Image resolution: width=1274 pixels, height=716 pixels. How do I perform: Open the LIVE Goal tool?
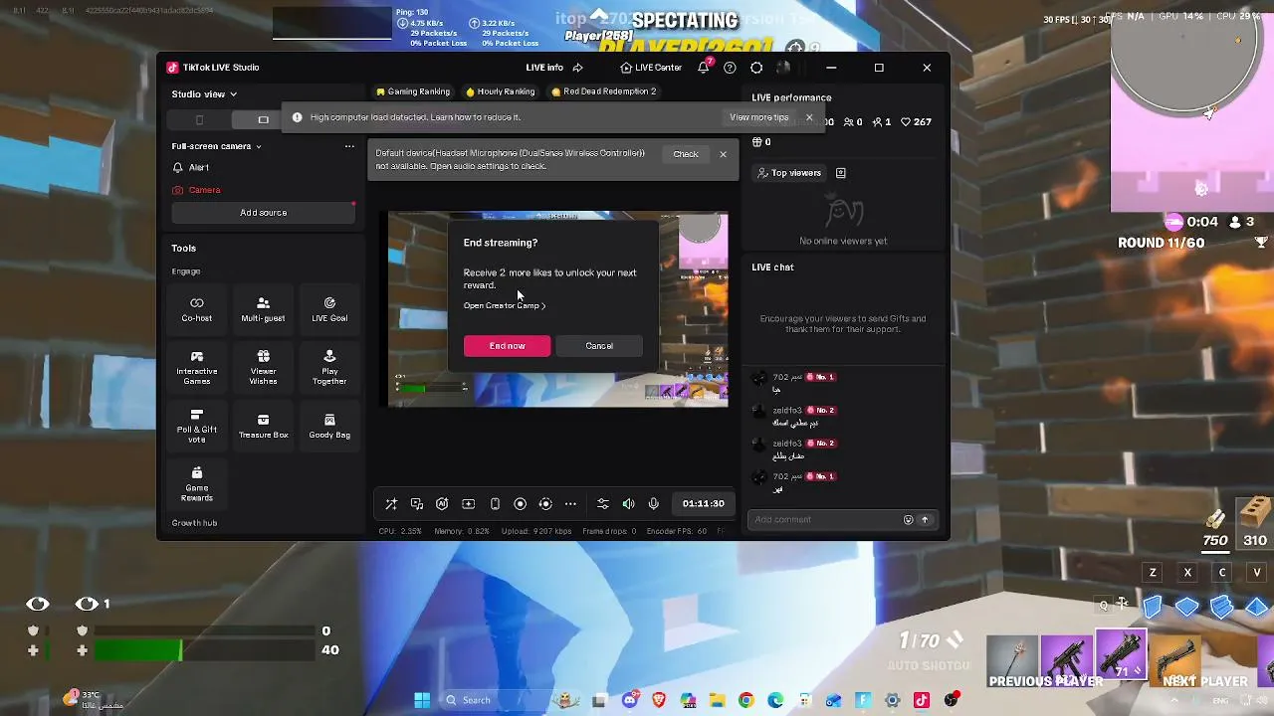(x=329, y=309)
